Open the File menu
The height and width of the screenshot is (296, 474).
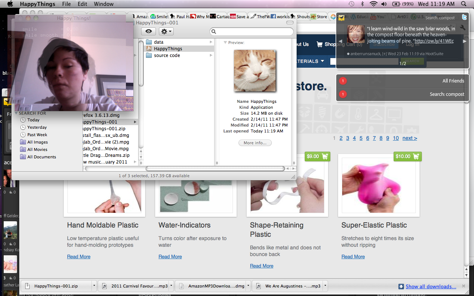point(66,4)
